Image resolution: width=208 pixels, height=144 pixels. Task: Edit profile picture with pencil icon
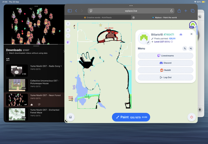(x=148, y=42)
